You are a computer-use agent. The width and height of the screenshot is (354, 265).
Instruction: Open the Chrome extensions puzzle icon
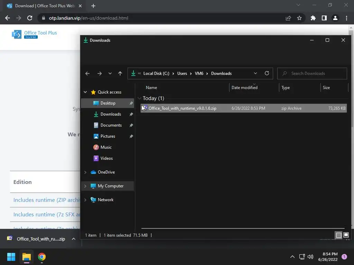coord(313,18)
